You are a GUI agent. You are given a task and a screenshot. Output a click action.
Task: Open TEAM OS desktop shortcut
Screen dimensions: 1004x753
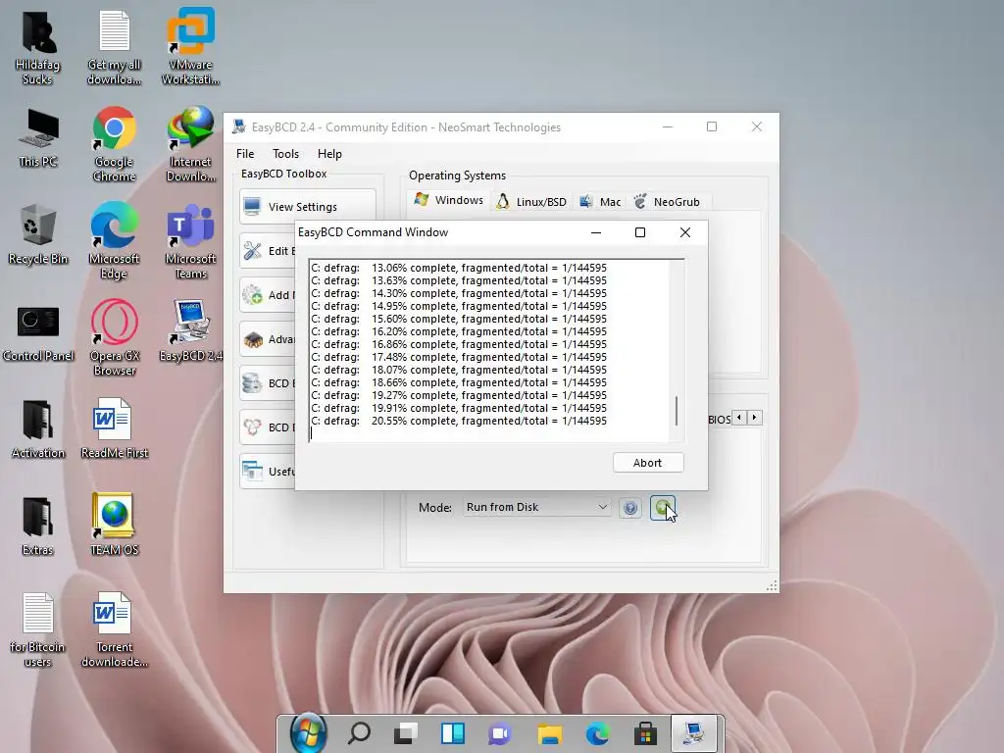click(114, 526)
